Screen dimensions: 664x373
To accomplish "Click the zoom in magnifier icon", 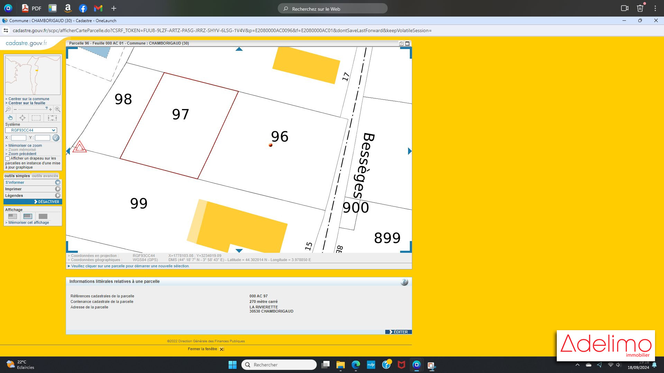I will (57, 109).
